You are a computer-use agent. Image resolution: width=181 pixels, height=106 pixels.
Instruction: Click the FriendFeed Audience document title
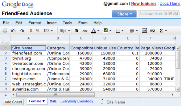[x=27, y=14]
